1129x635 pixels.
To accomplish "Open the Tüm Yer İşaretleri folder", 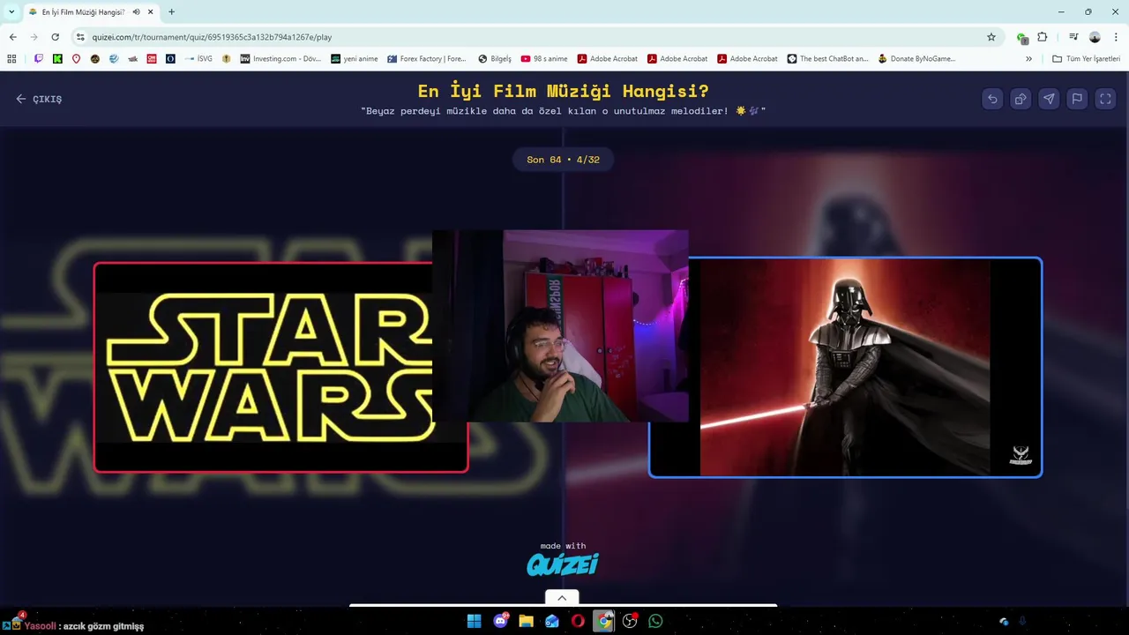I will click(x=1087, y=59).
